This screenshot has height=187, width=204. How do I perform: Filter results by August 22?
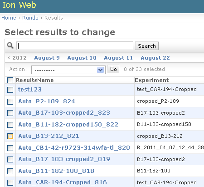(x=155, y=58)
